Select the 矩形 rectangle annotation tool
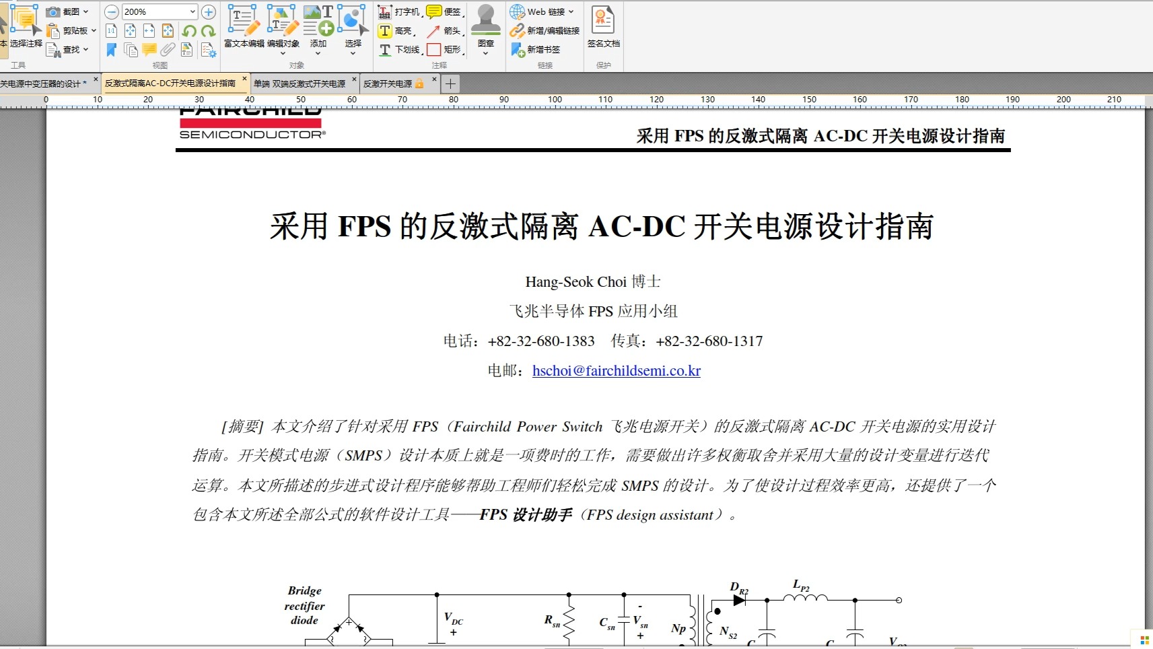This screenshot has height=649, width=1153. pyautogui.click(x=444, y=49)
